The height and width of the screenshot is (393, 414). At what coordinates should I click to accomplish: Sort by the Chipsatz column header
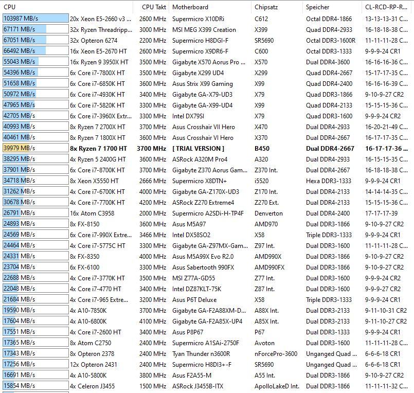pos(266,7)
